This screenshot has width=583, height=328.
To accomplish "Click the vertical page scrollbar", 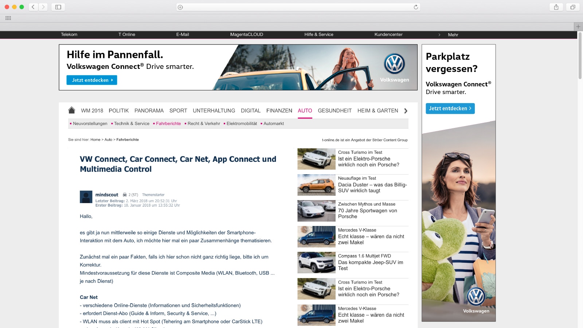I will click(580, 55).
